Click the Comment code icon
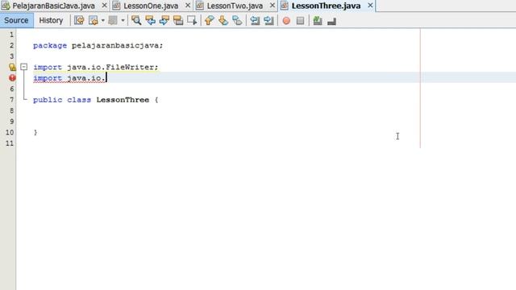 point(318,20)
